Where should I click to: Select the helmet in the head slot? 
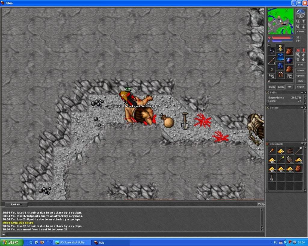pyautogui.click(x=280, y=48)
